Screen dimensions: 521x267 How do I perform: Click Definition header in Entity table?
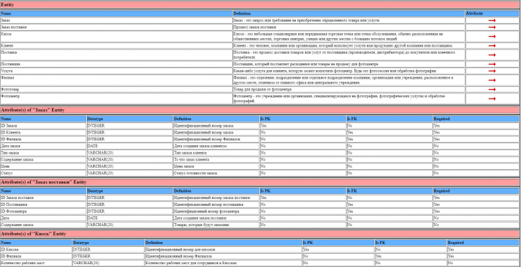pos(349,14)
